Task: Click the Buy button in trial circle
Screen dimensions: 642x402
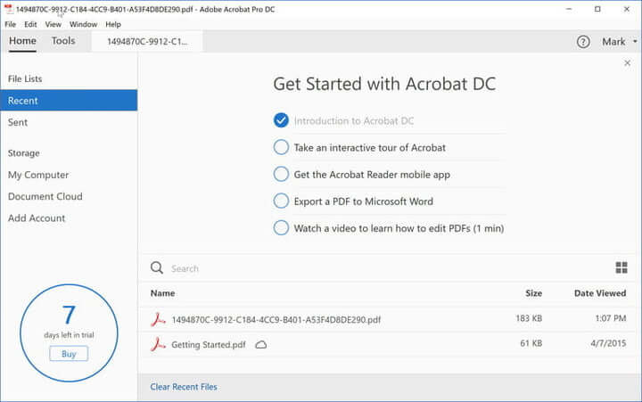Action: point(69,354)
